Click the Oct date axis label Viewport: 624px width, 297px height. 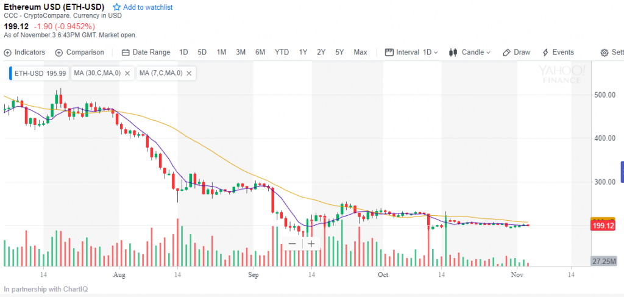coord(383,274)
